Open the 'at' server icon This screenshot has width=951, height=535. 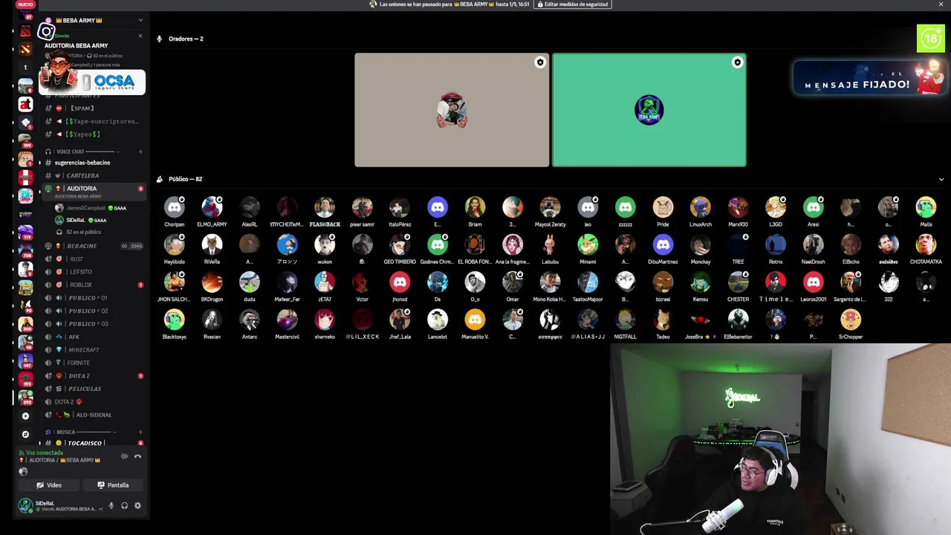pyautogui.click(x=25, y=104)
